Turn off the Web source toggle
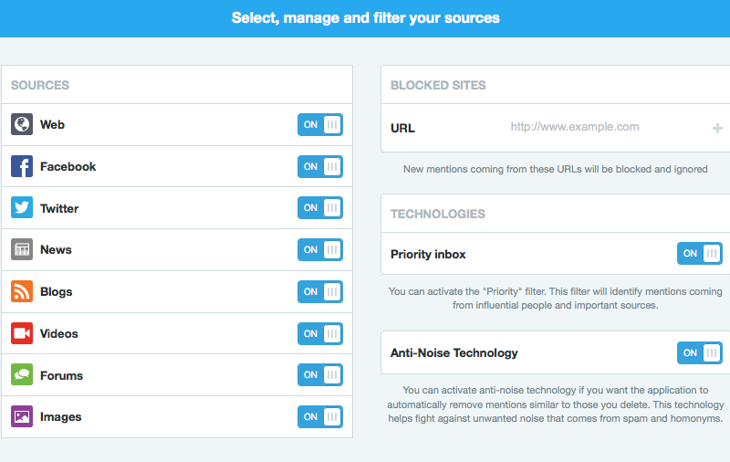This screenshot has width=730, height=462. click(x=320, y=124)
